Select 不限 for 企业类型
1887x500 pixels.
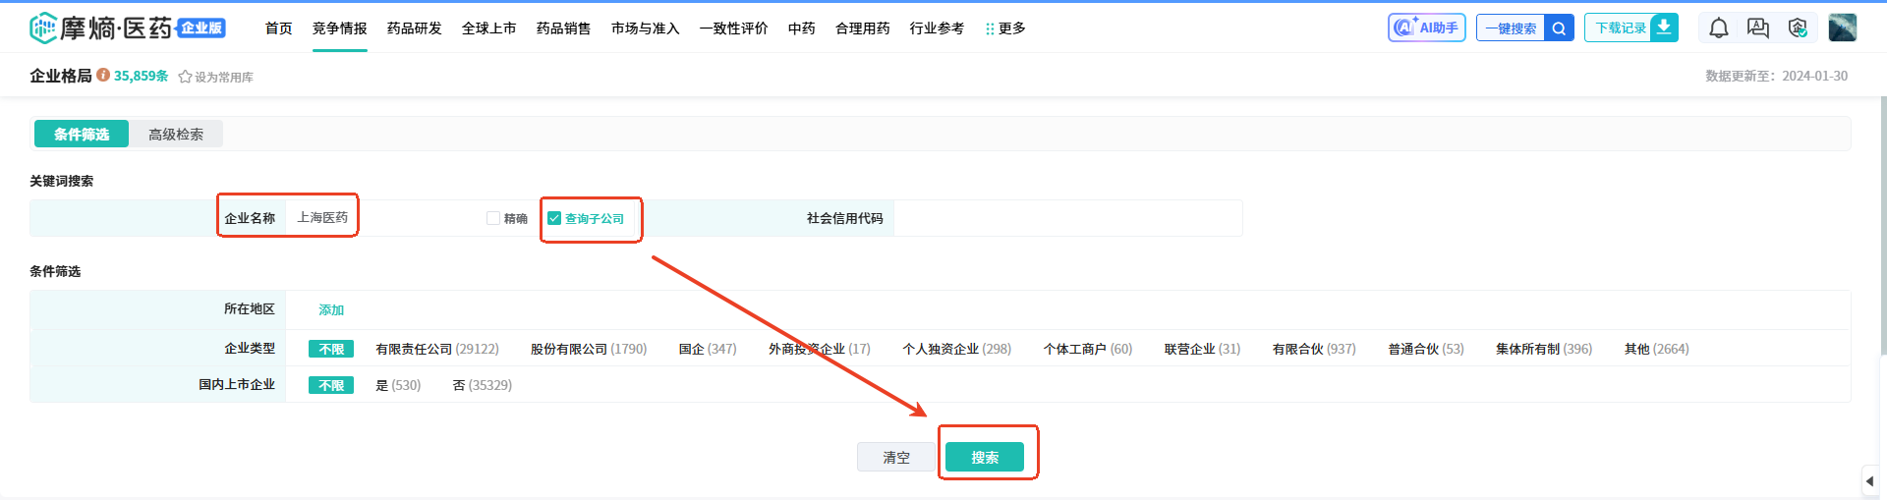click(331, 349)
